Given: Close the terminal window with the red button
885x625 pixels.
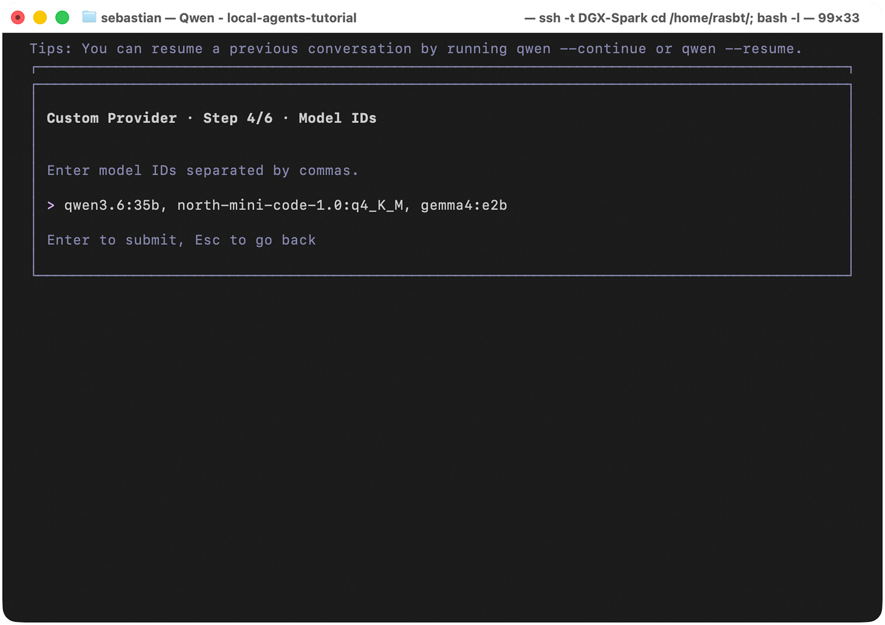Looking at the screenshot, I should click(18, 18).
